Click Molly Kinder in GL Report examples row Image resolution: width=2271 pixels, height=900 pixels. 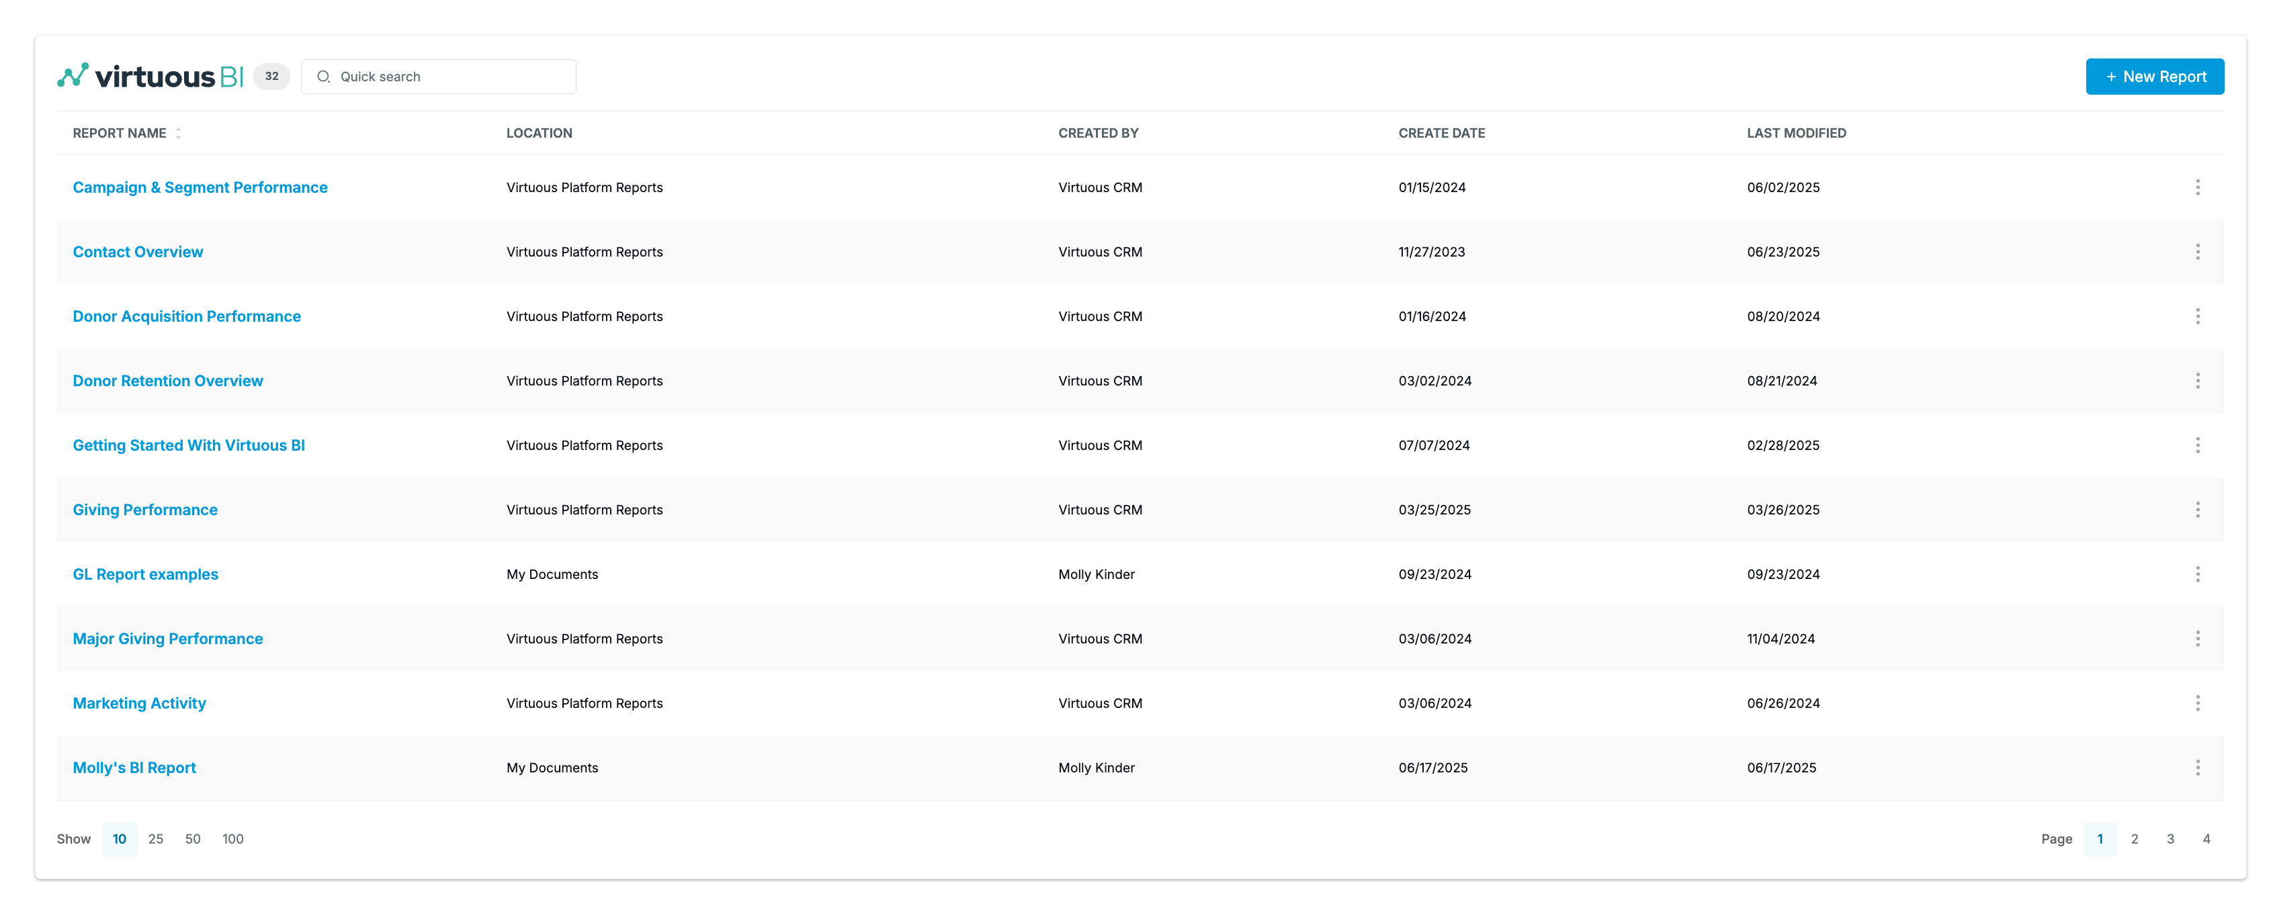coord(1096,574)
